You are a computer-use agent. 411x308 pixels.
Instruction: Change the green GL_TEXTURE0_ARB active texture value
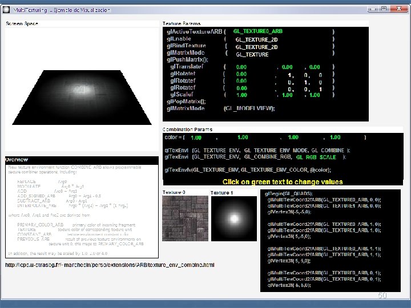pos(257,31)
